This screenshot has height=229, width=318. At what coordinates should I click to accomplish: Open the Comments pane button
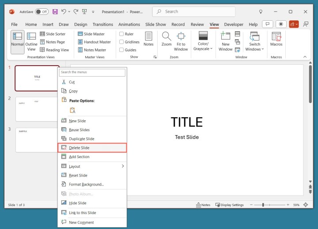268,24
